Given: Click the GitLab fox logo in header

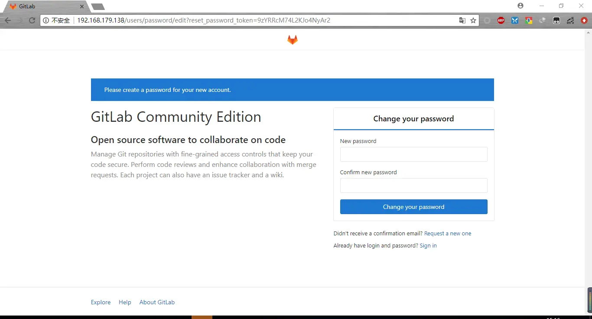Looking at the screenshot, I should pyautogui.click(x=293, y=40).
